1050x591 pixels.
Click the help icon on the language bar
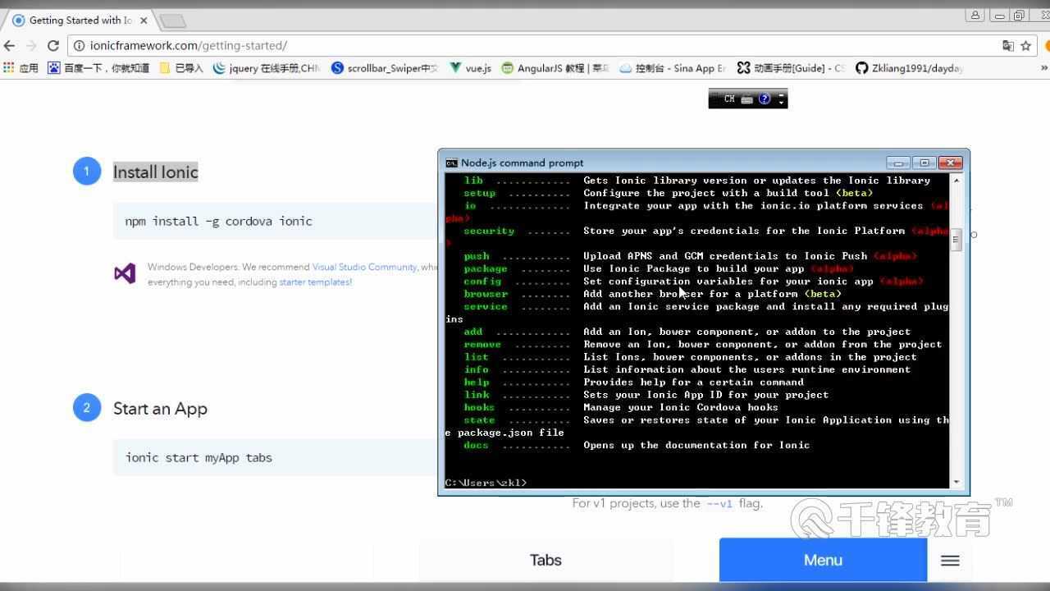(765, 99)
